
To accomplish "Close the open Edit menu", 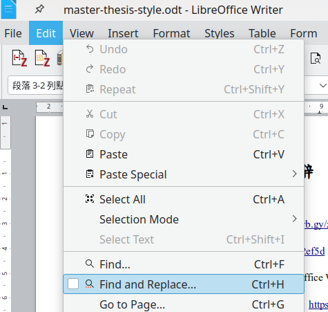I will (46, 33).
